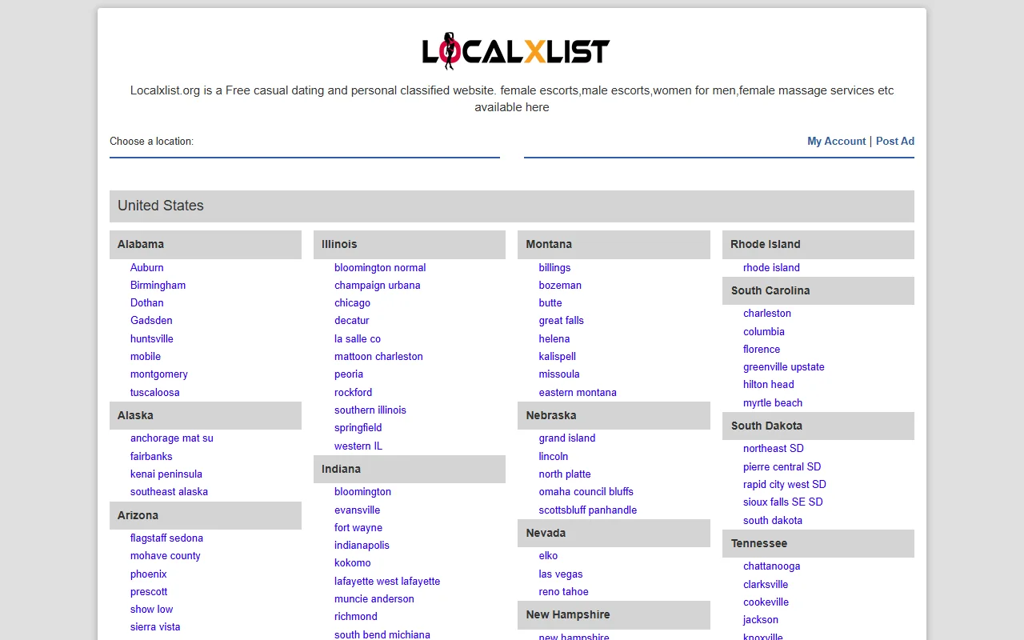This screenshot has height=640, width=1024.
Task: Click the Post Ad link
Action: pos(894,141)
